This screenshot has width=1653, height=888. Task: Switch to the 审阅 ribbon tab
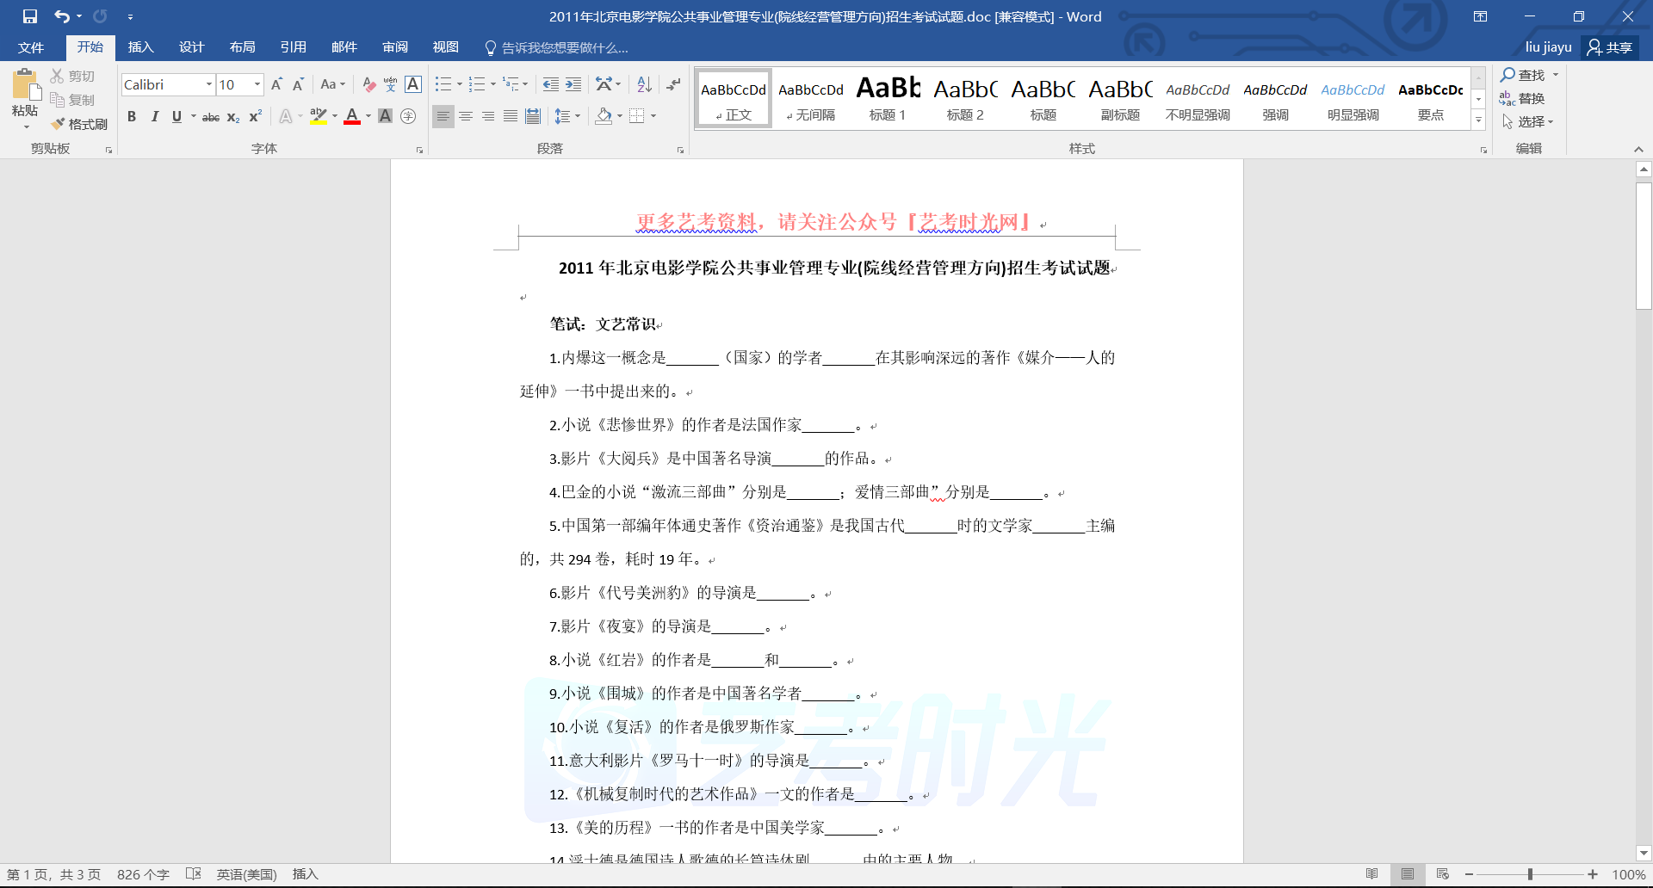[395, 47]
